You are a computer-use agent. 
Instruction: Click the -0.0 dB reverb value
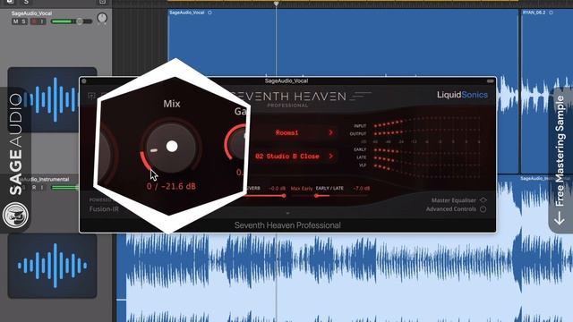point(277,189)
